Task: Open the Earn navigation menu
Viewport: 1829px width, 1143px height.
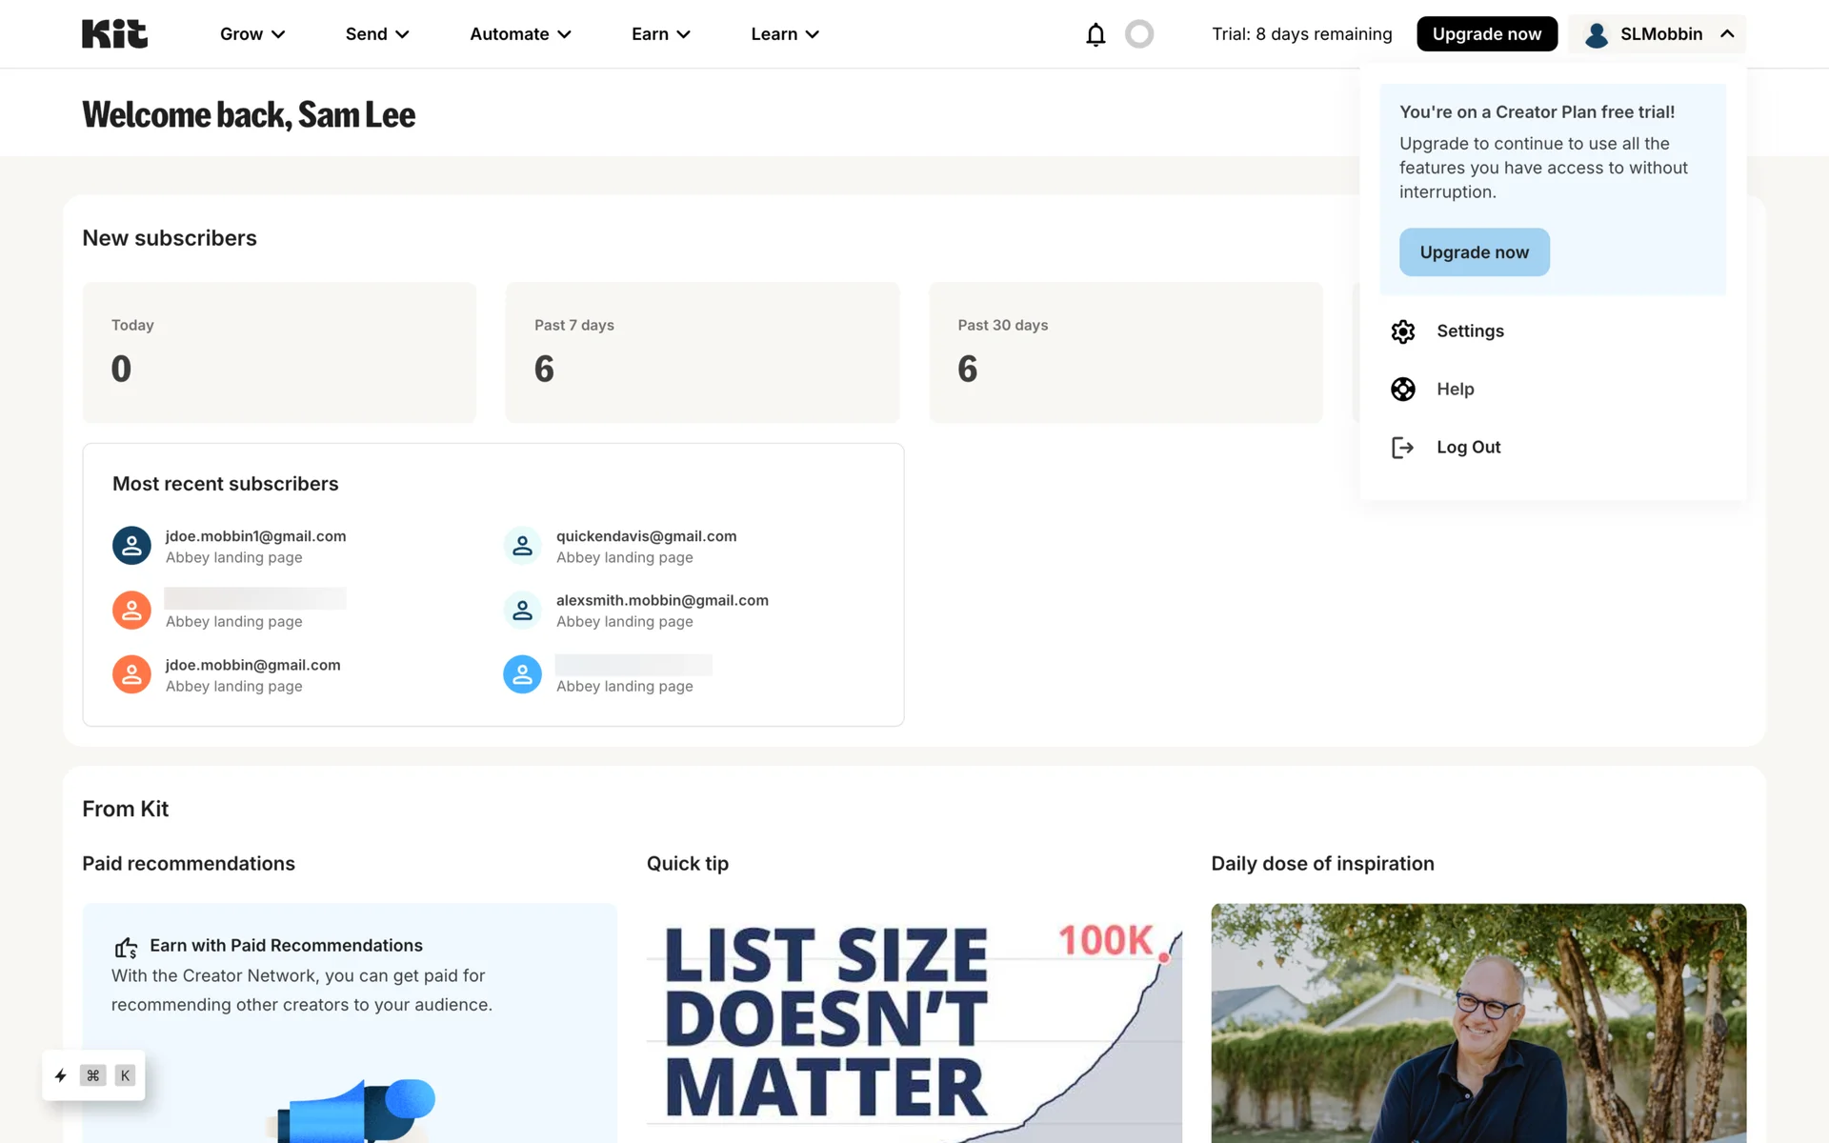Action: pos(660,34)
